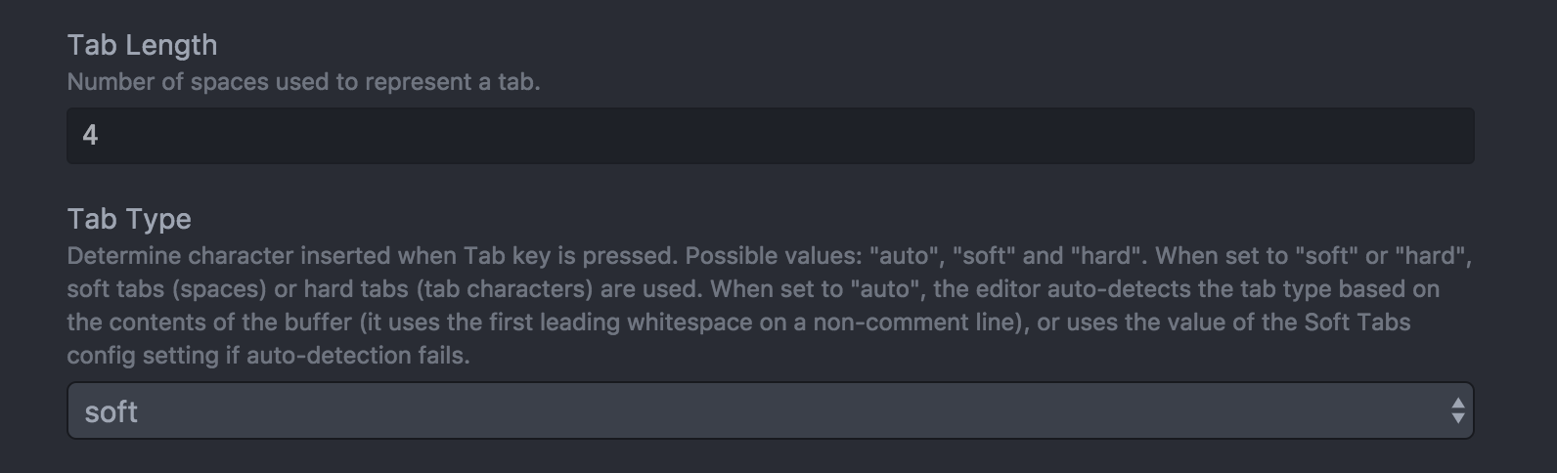
Task: Click the empty middle of Tab Type dropdown
Action: [x=771, y=411]
